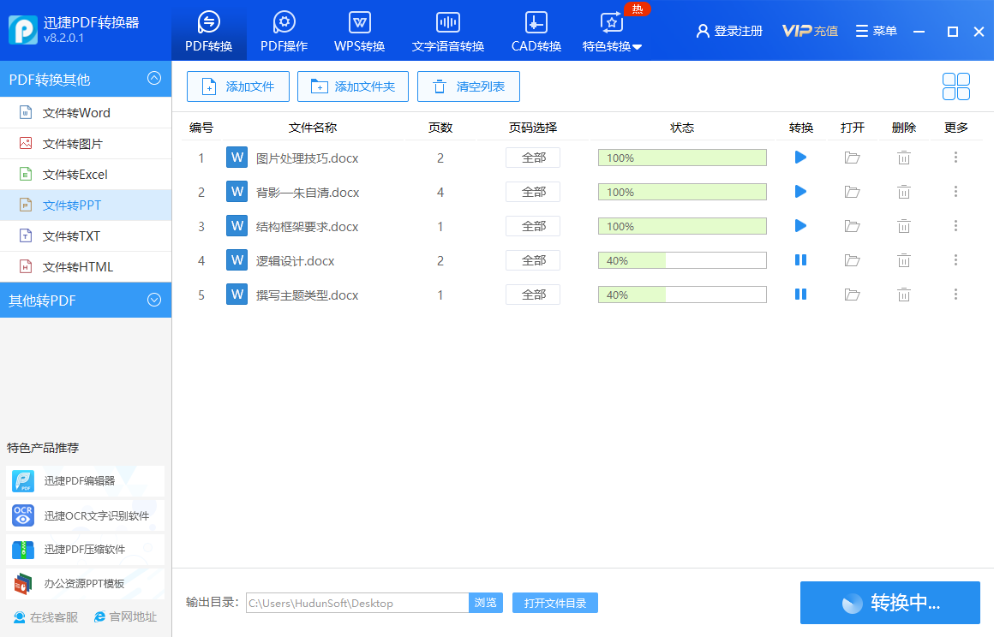Viewport: 994px width, 637px height.
Task: Click the 转换中... button
Action: click(890, 603)
